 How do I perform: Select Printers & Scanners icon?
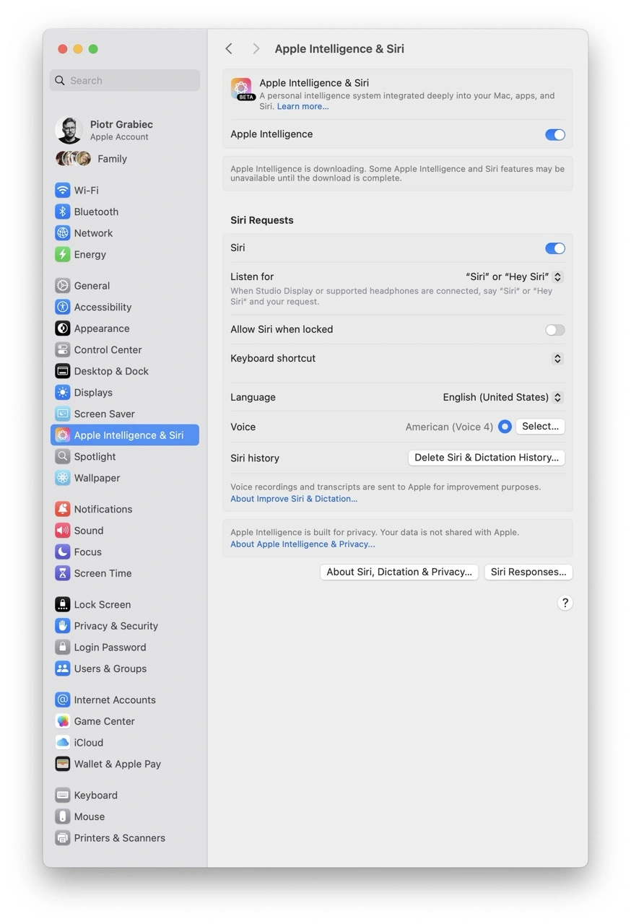(x=63, y=838)
